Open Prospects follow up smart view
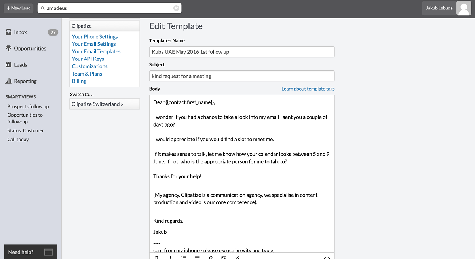The height and width of the screenshot is (259, 475). [x=28, y=106]
